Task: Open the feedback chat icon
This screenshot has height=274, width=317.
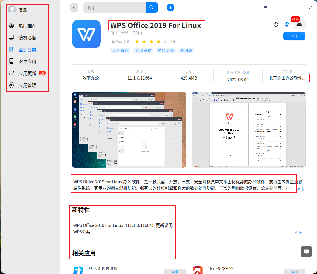Action: point(306,252)
